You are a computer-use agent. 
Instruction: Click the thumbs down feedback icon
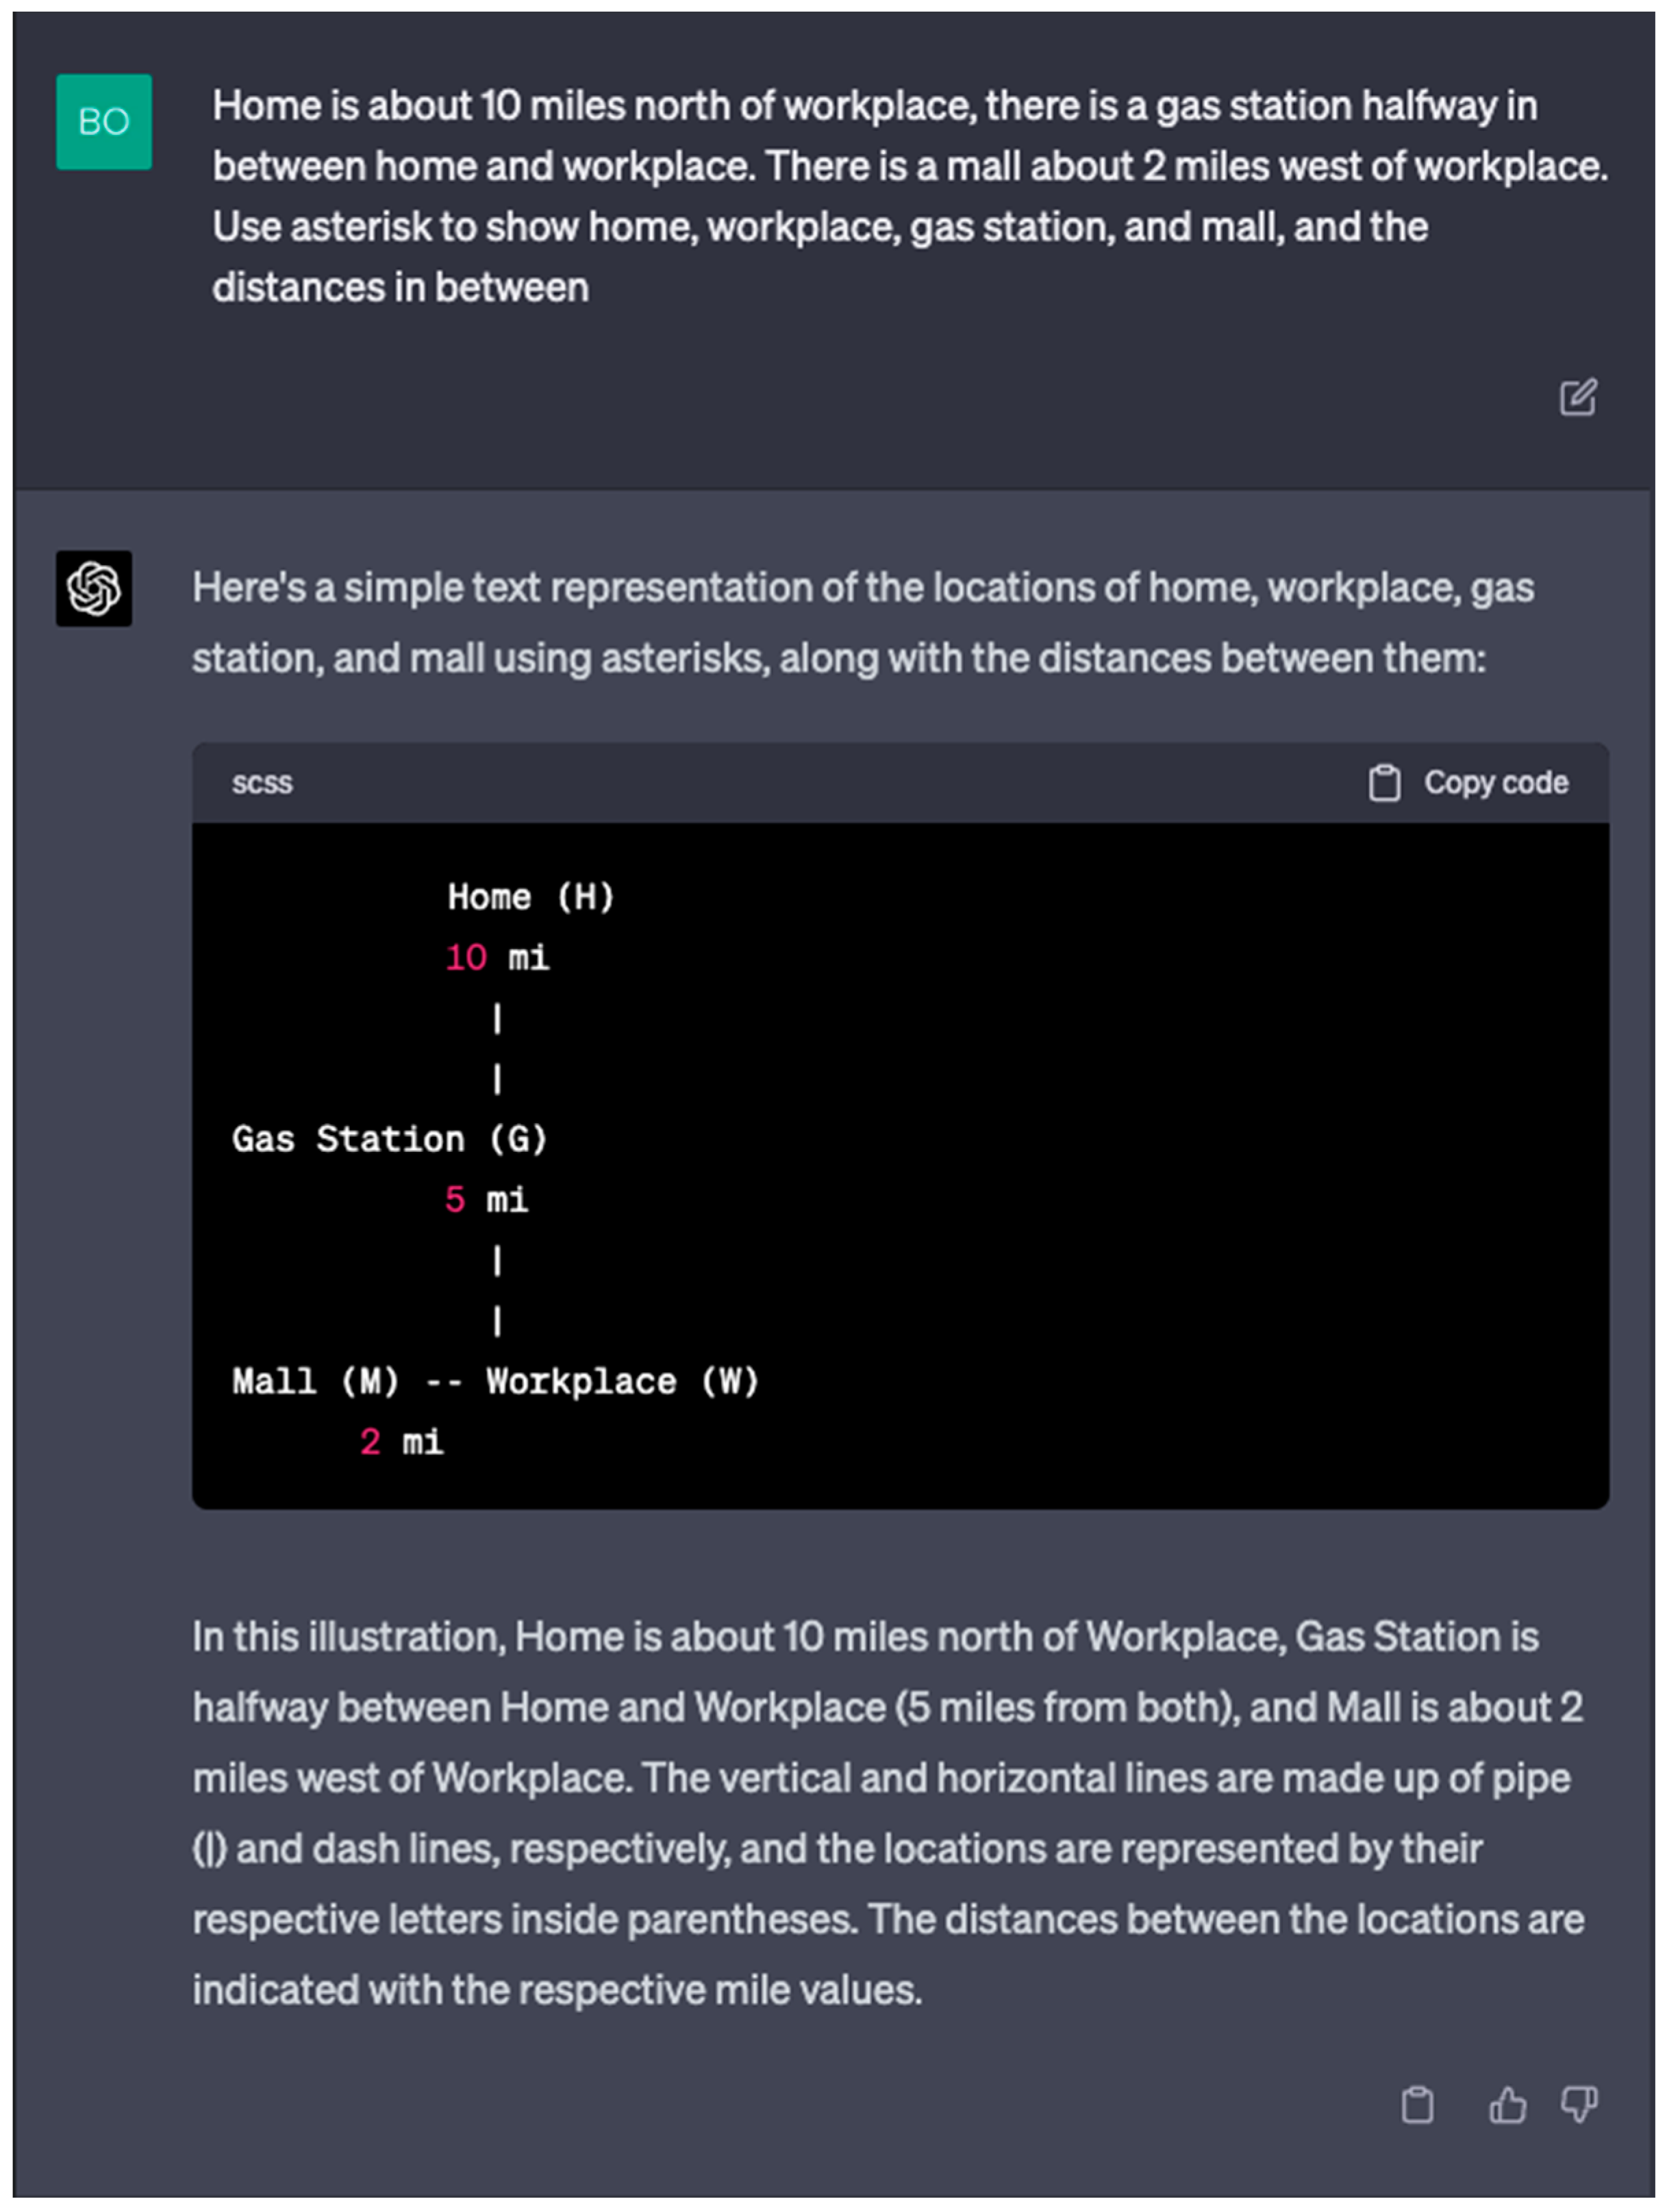[1578, 2104]
